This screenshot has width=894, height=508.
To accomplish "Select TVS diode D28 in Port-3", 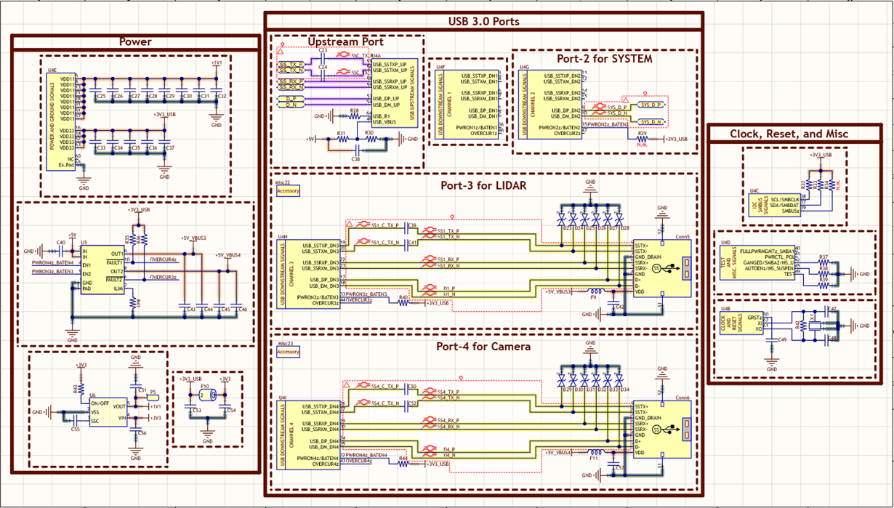I will coord(618,218).
